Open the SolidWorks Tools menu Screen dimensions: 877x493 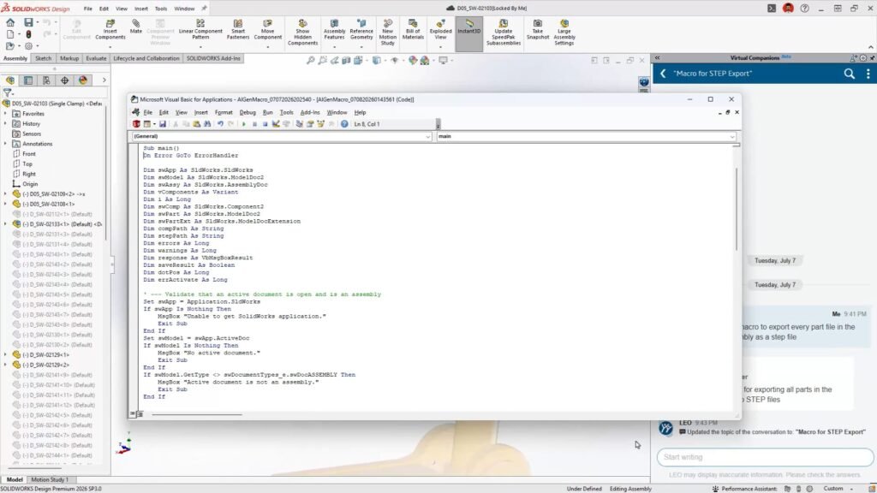(160, 9)
